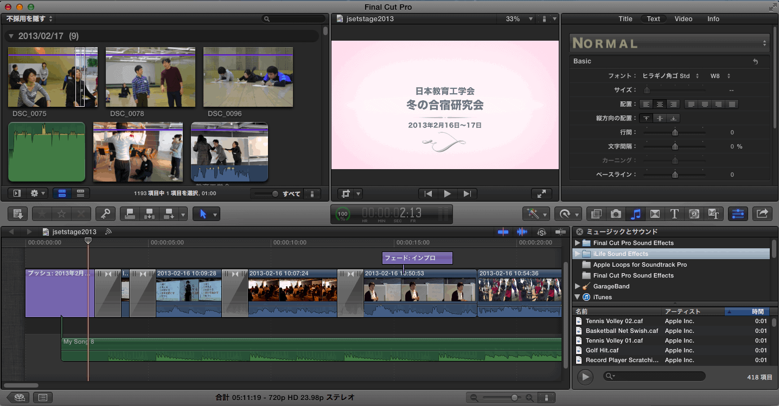This screenshot has height=406, width=779.
Task: Open the ヒラギノ角ゴ Std font dropdown
Action: 671,76
